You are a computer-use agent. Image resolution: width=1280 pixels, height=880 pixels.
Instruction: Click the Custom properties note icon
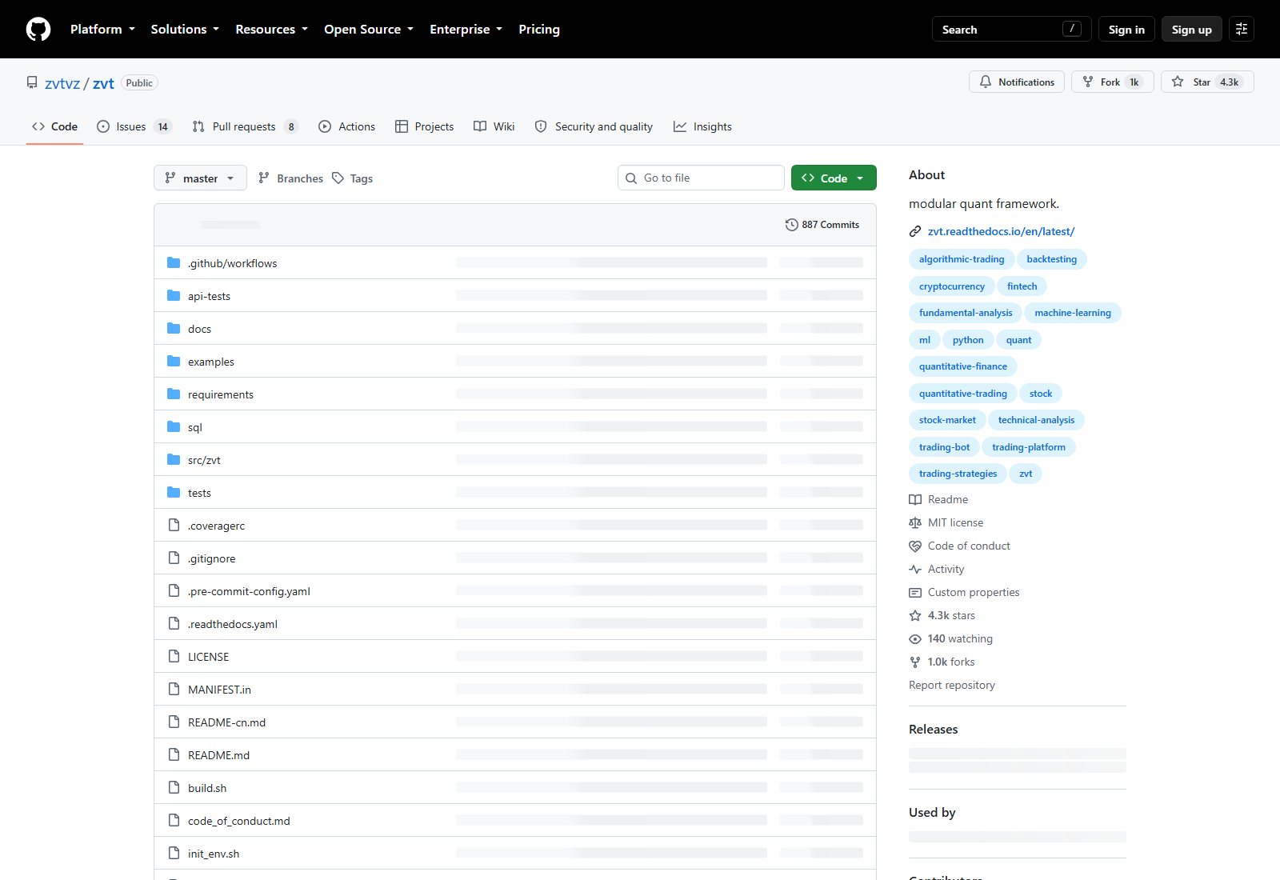[x=915, y=593]
